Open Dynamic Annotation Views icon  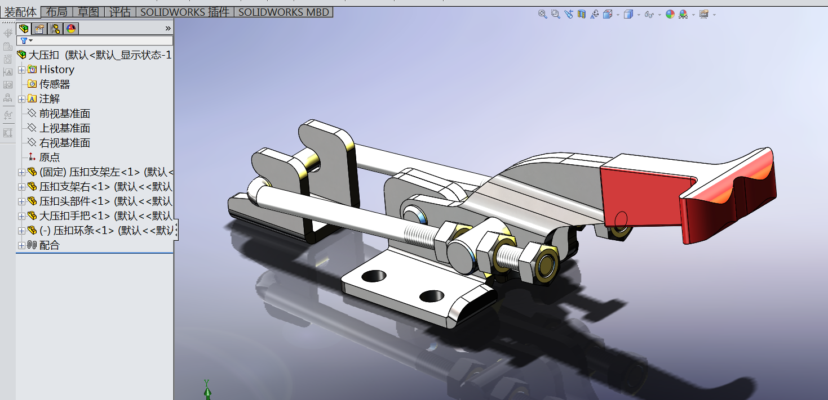tap(594, 15)
